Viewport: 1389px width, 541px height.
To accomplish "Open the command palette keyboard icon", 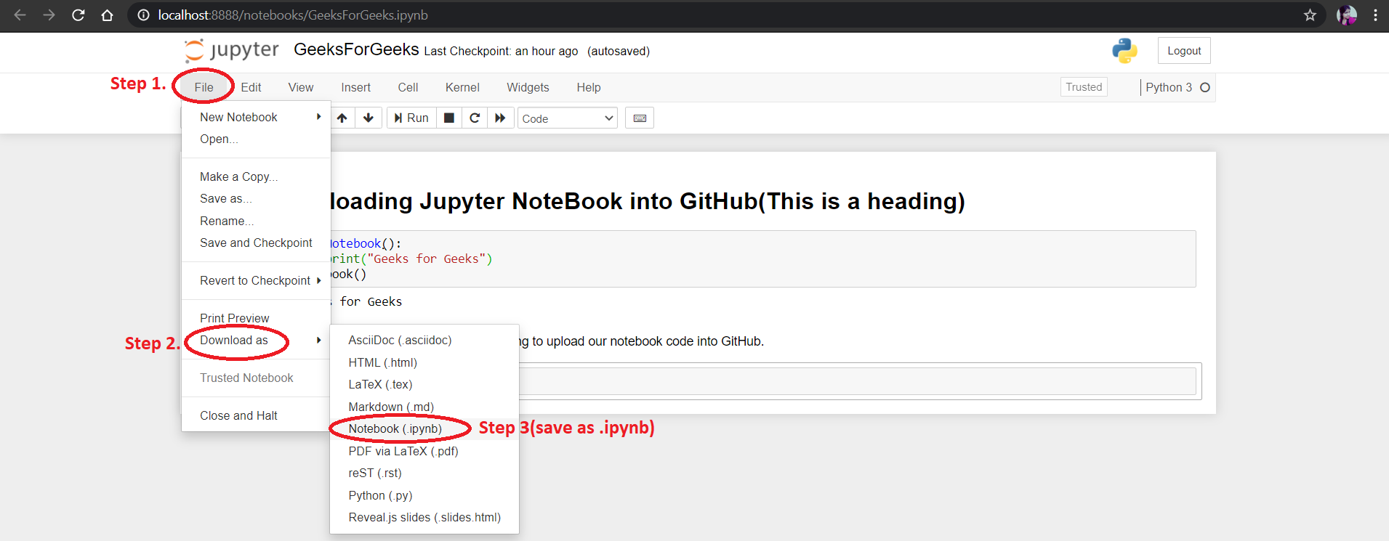I will tap(640, 118).
